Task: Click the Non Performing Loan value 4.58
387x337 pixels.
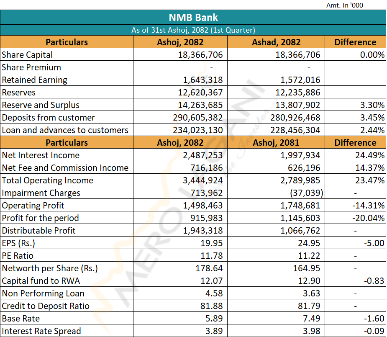Action: coord(214,293)
